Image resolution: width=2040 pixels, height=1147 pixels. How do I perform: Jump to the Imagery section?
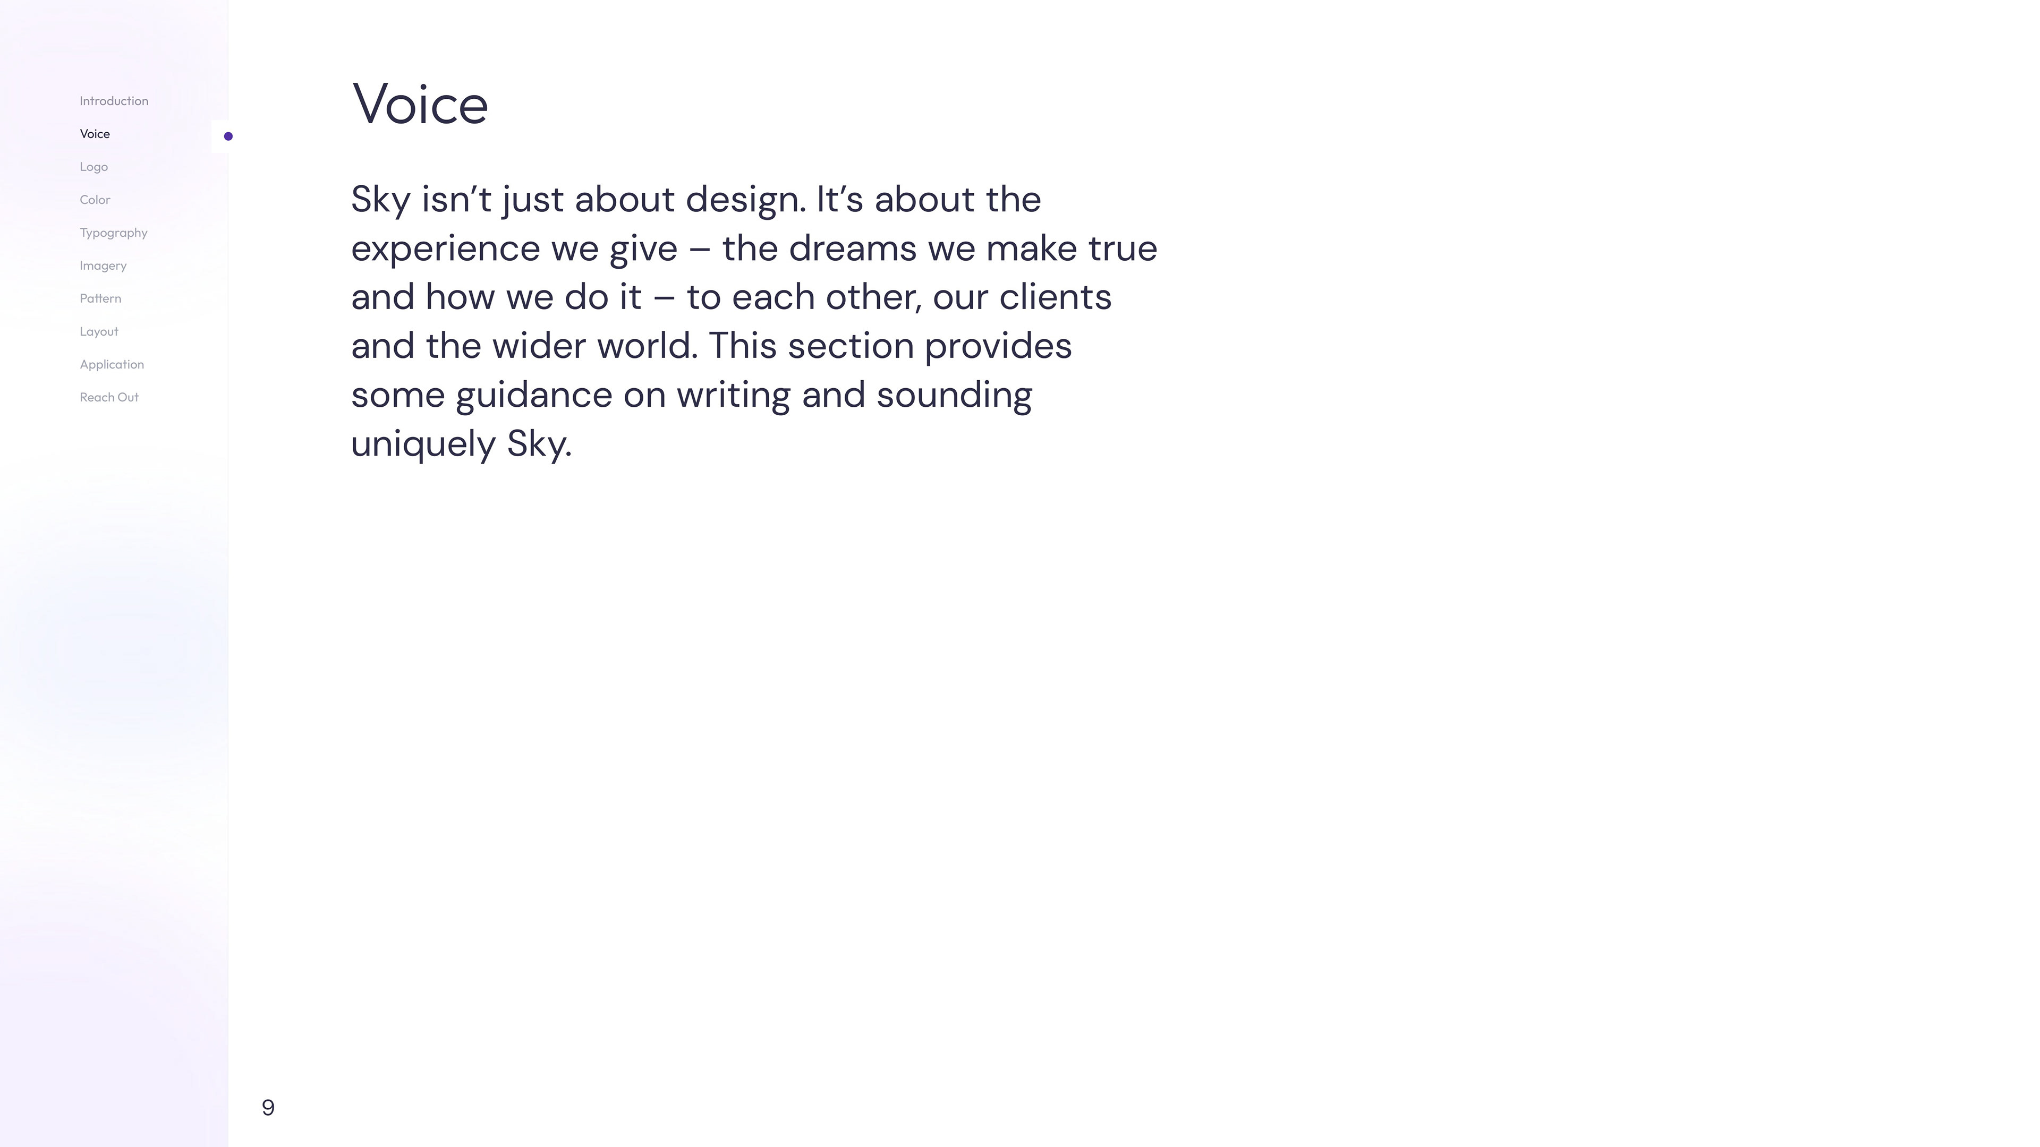click(x=103, y=266)
